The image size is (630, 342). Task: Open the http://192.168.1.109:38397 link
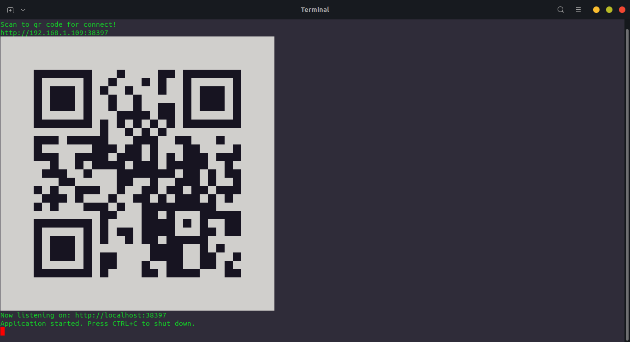54,33
